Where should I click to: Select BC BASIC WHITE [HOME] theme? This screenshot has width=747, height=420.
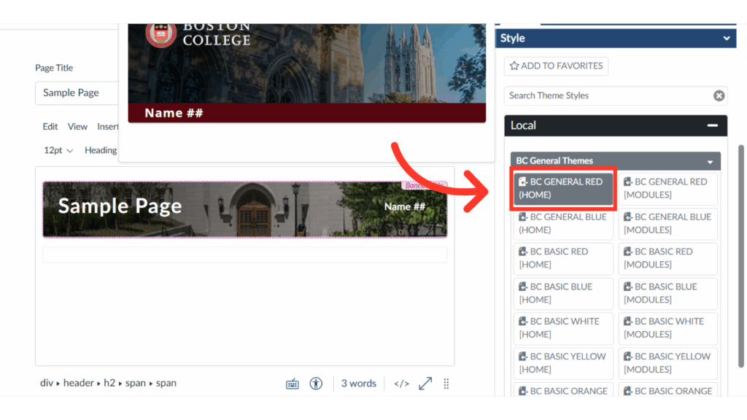[x=563, y=328]
